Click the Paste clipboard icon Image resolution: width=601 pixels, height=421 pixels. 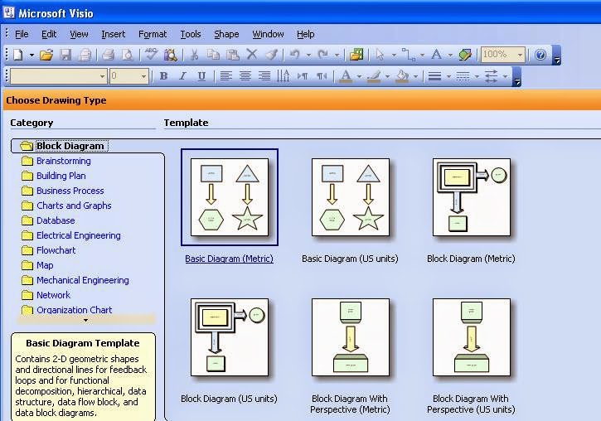[233, 55]
